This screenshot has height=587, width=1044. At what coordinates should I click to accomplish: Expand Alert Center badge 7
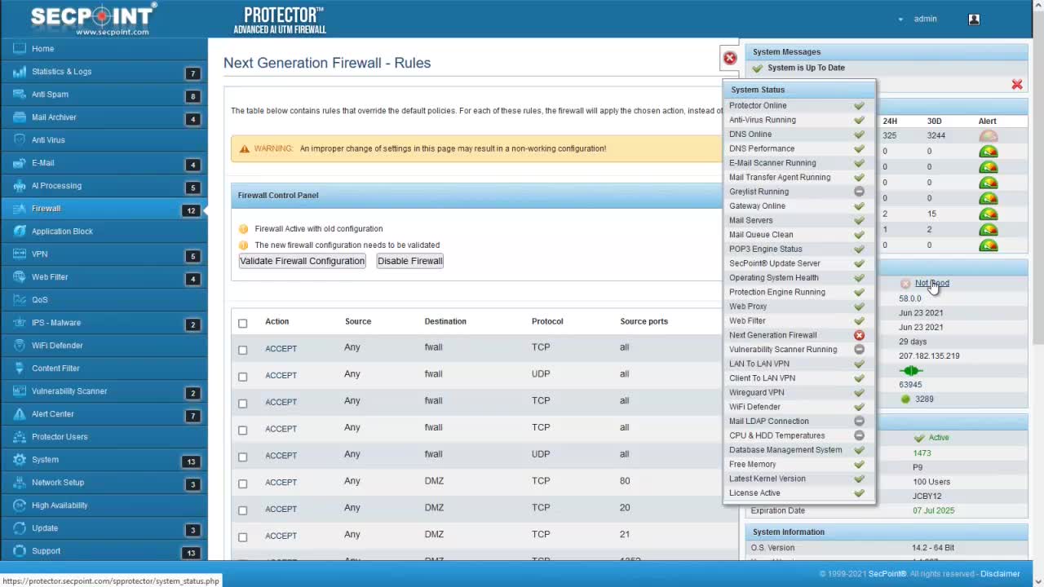(193, 416)
